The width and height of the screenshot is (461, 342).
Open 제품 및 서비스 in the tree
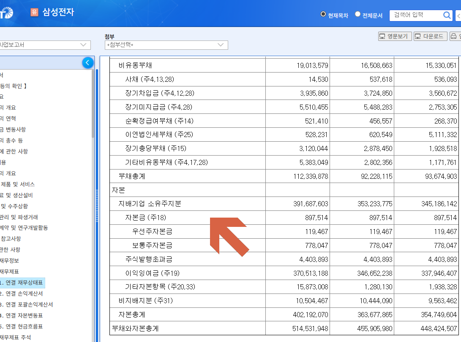(18, 184)
